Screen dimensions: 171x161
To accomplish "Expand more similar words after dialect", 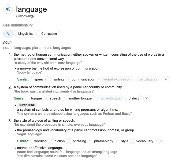I will point(147,98).
